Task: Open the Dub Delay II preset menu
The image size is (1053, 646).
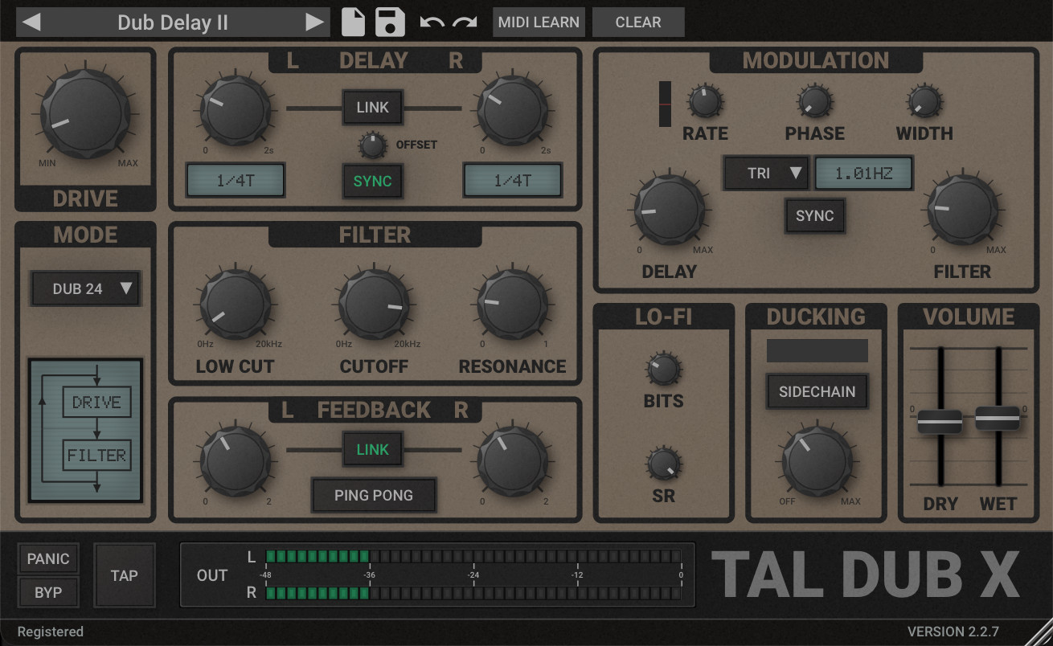Action: pos(173,22)
